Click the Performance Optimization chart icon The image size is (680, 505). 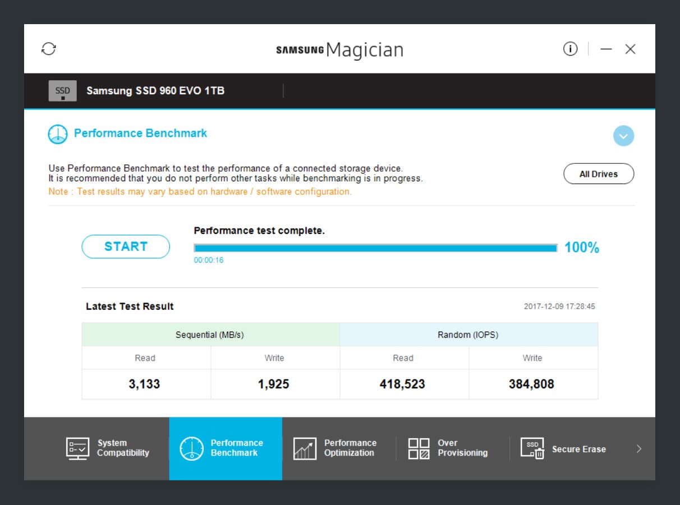coord(305,448)
